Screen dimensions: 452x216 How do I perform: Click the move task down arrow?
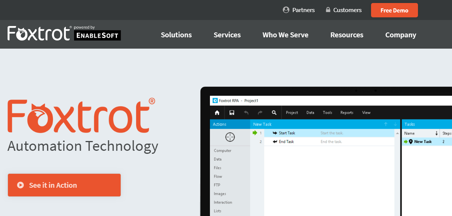point(395,124)
